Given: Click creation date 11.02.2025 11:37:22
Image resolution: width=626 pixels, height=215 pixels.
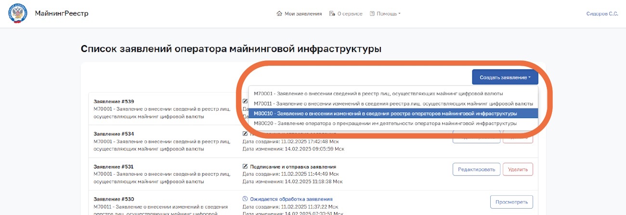Looking at the screenshot, I should point(291,206).
